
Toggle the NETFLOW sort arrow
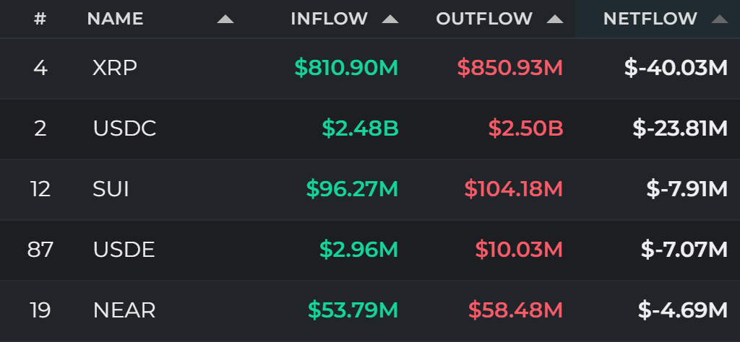(720, 19)
